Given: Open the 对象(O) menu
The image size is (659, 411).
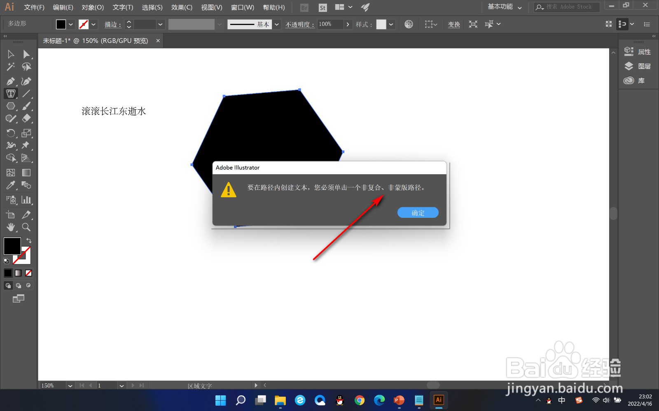Looking at the screenshot, I should pos(93,7).
